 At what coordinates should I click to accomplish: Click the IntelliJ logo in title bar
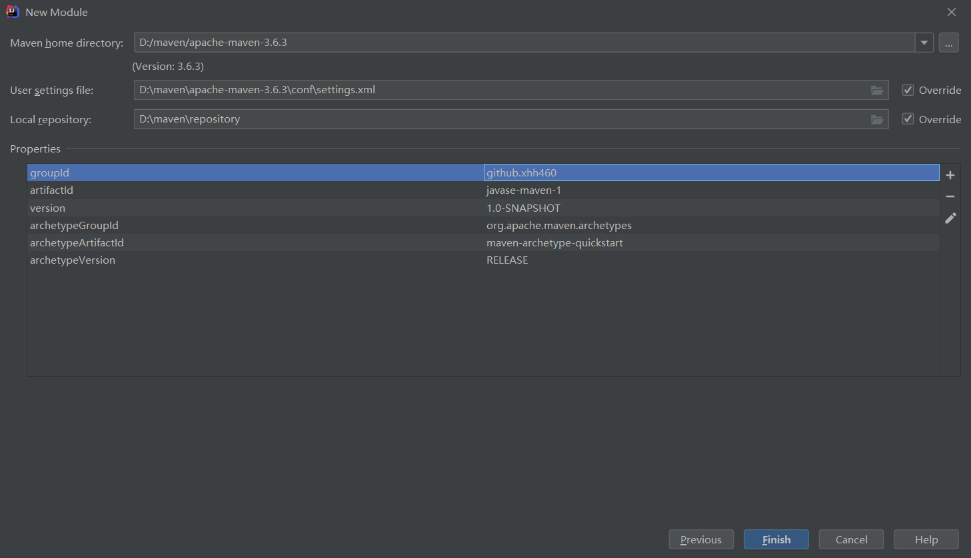13,12
